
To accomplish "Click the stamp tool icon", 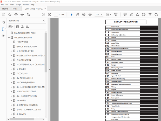I will tap(144, 14).
